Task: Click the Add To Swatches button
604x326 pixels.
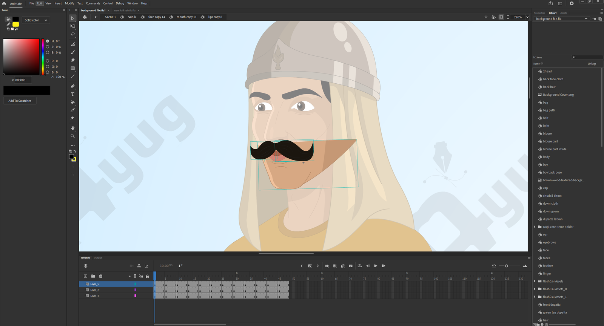Action: coord(20,101)
